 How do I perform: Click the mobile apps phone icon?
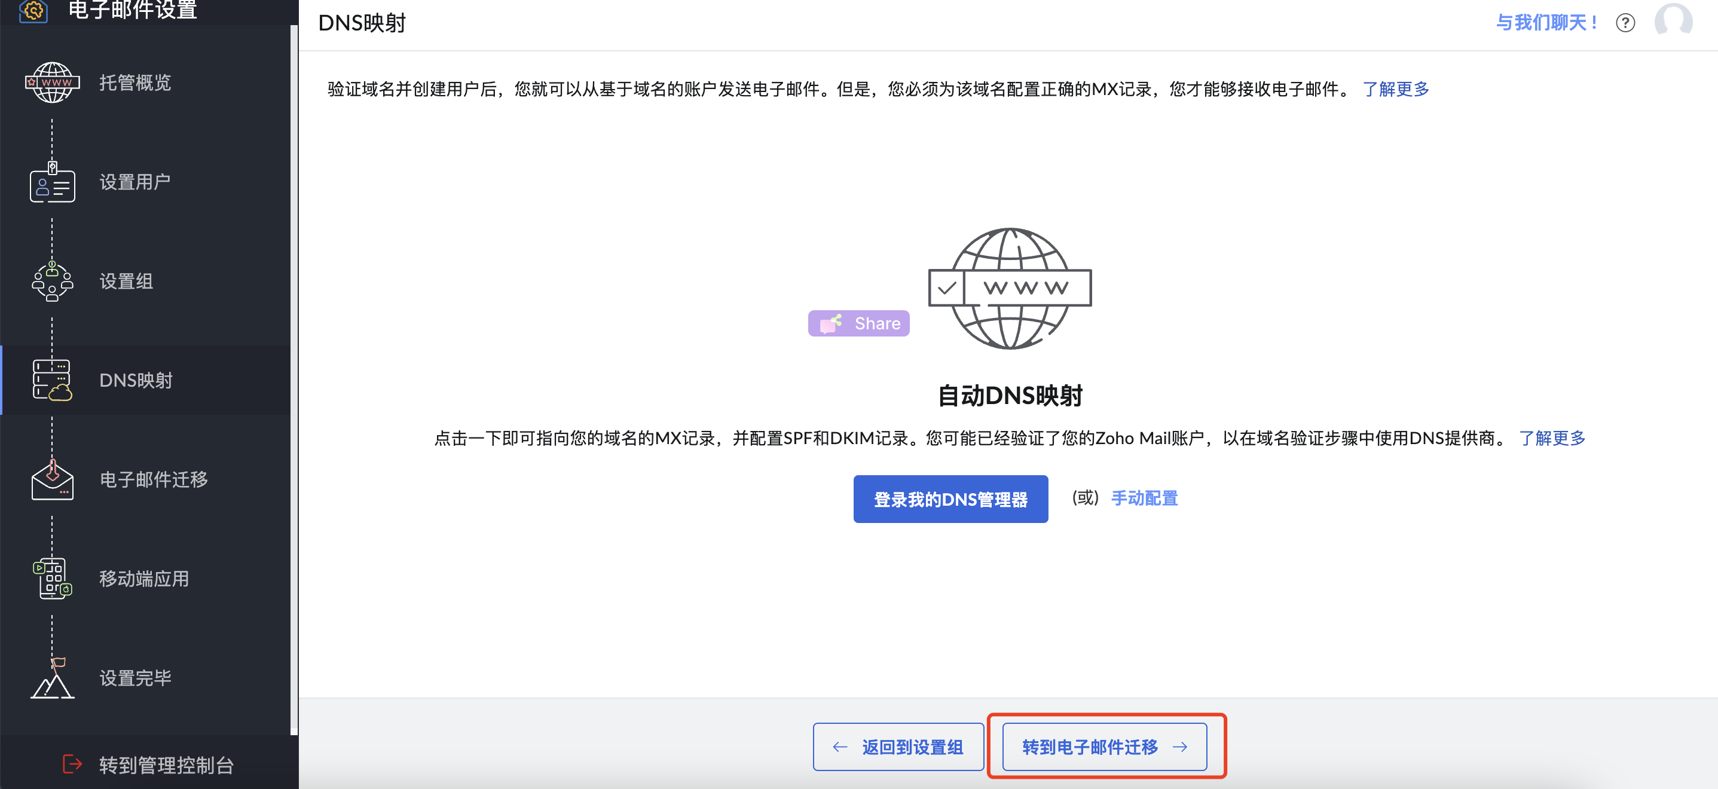[52, 578]
